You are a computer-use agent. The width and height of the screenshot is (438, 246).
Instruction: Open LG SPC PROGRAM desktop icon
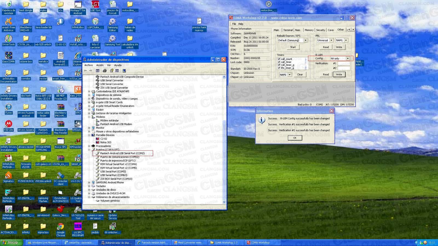78,230
